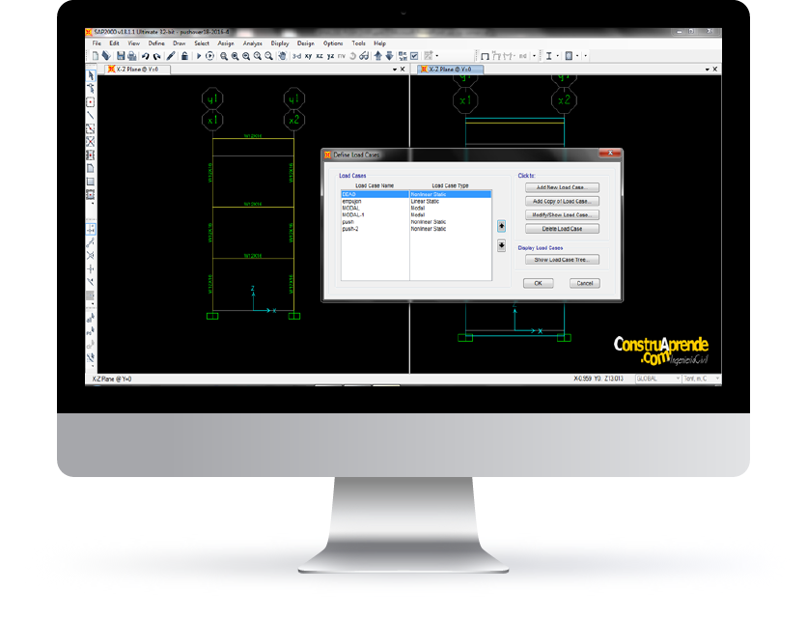The width and height of the screenshot is (807, 618).
Task: Expand the dropdown after the Set Named Display icon
Action: 437,56
